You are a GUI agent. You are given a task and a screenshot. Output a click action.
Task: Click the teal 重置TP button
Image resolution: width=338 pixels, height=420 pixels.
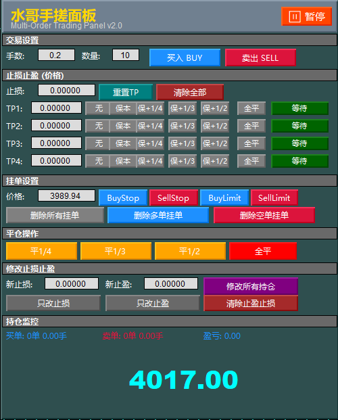(x=126, y=92)
